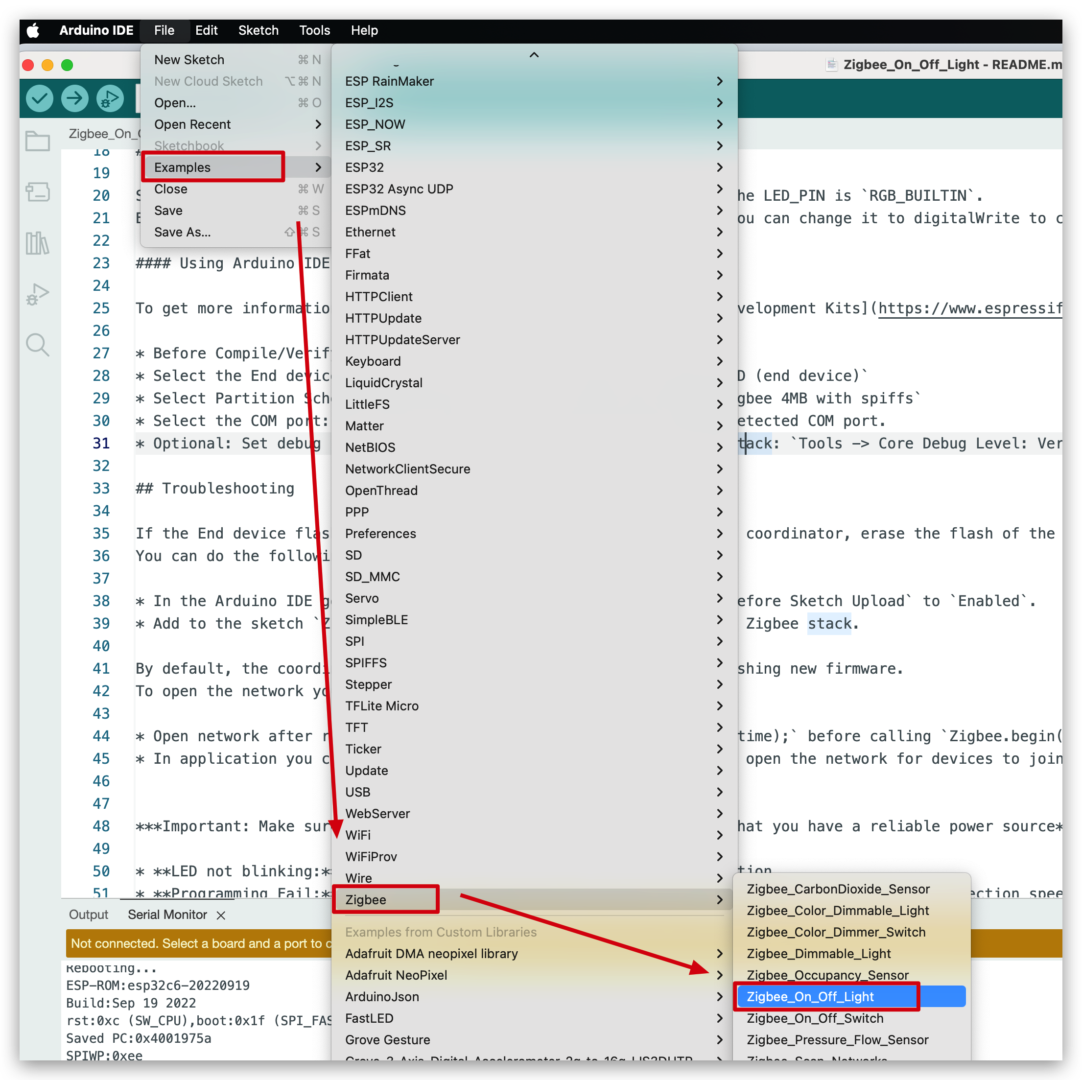This screenshot has width=1082, height=1080.
Task: Open the Apple menu
Action: point(34,30)
